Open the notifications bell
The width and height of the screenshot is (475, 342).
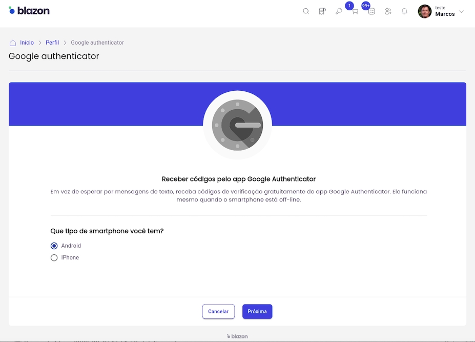pyautogui.click(x=404, y=11)
